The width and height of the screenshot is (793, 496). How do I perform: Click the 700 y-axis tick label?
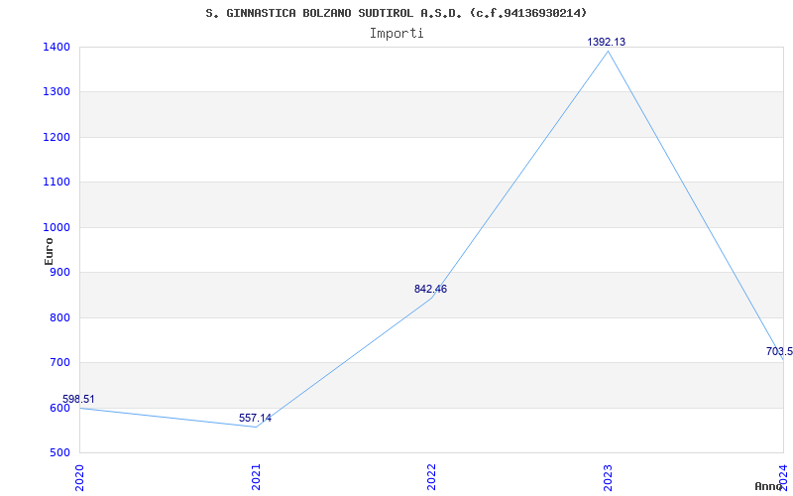coord(59,362)
